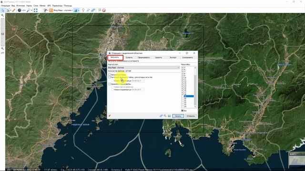This screenshot has height=171, width=305.
Task: Click zoom-in icon above left slider
Action: tap(2, 15)
